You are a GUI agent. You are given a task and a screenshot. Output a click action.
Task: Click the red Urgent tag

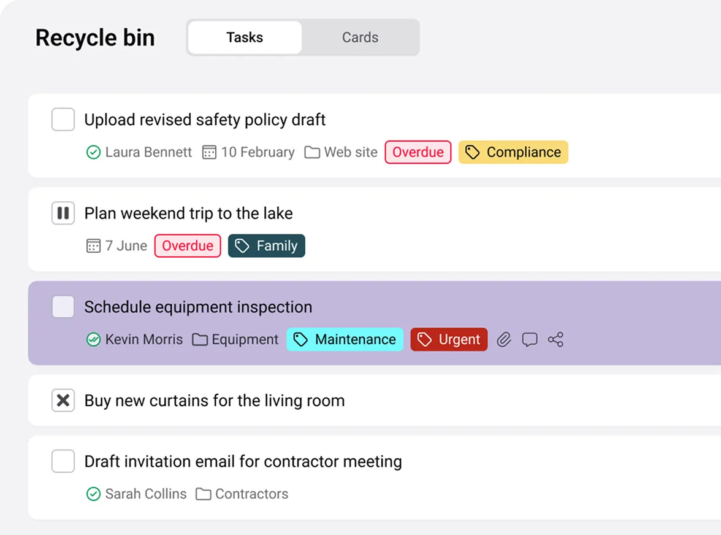tap(449, 339)
